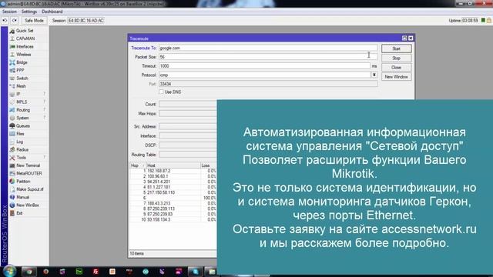Open the Bridge section
The image size is (493, 277).
click(22, 62)
